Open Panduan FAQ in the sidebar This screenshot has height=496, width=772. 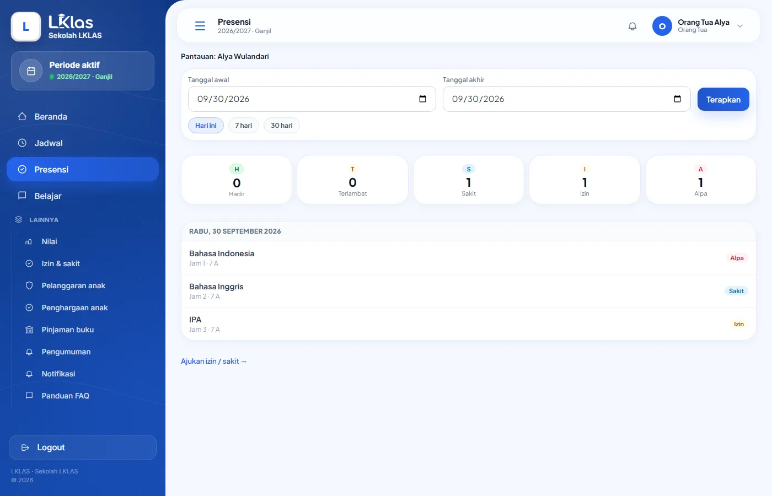88,396
